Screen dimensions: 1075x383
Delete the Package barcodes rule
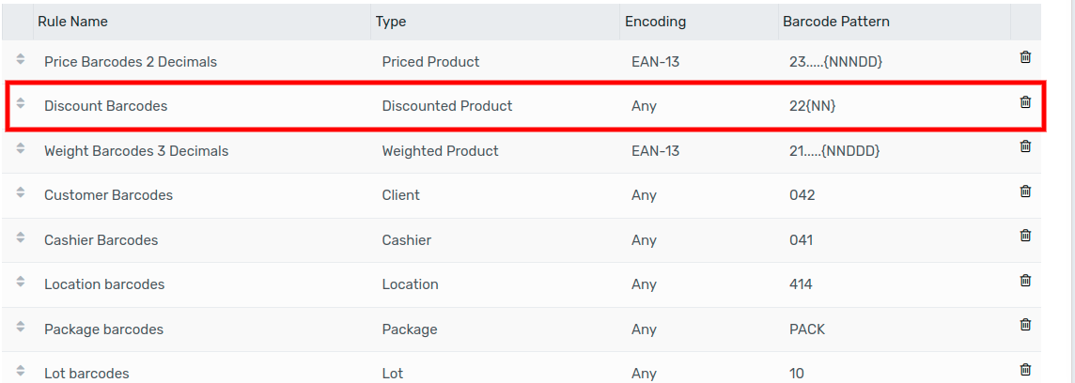click(x=1025, y=325)
